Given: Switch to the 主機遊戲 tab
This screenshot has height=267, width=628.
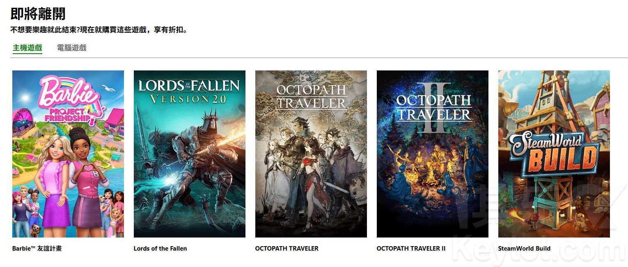Looking at the screenshot, I should pos(28,48).
